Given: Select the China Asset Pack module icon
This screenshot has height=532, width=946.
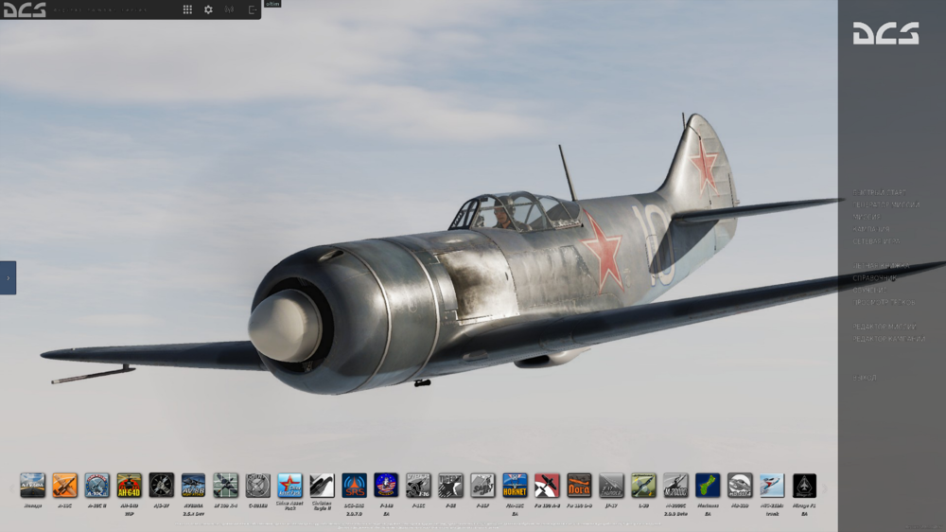Looking at the screenshot, I should 289,486.
